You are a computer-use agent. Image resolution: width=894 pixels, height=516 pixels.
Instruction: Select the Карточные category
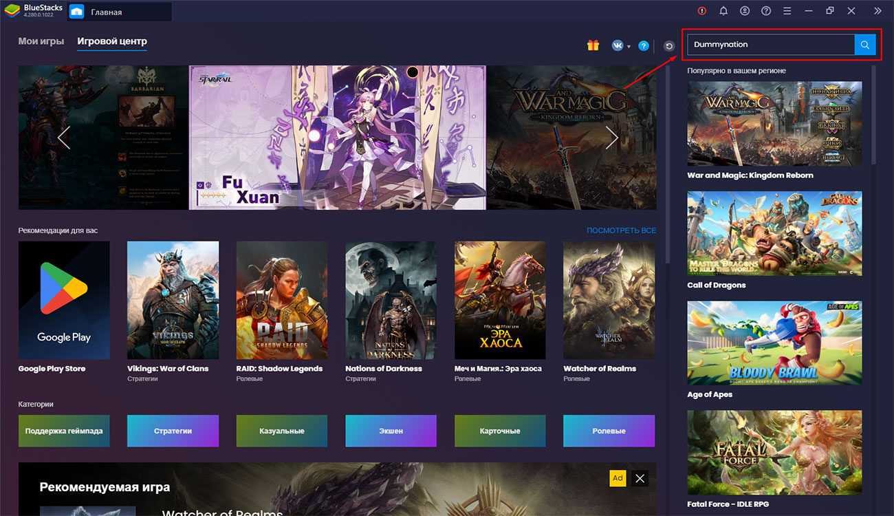tap(500, 431)
